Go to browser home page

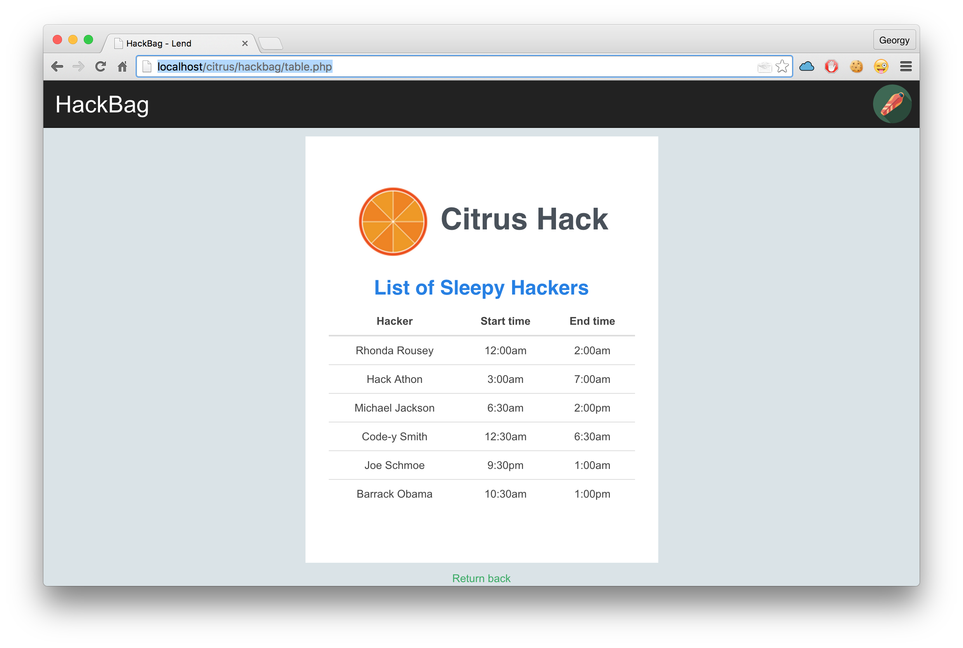[123, 67]
